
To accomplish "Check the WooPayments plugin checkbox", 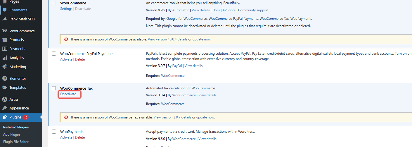I will (54, 132).
